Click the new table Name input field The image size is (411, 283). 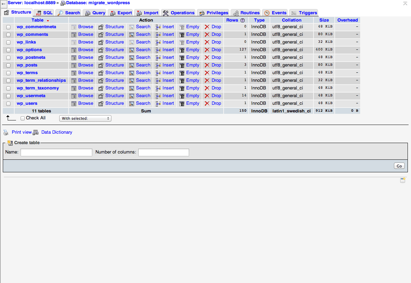[x=56, y=152]
